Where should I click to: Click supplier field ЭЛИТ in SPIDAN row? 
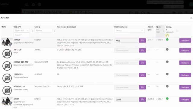[127, 100]
